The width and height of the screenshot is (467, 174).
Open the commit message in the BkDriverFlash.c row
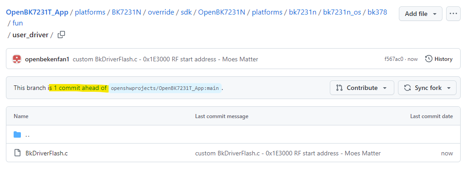[288, 154]
